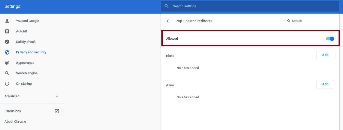
Task: Click the Appearance palette icon
Action: pos(7,63)
